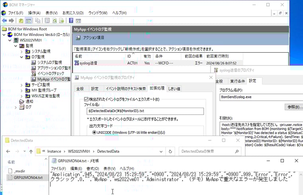Screen dimensions: 303x195
Task: Click the Forward arrow in BOM Manager toolbar
Action: [x=12, y=20]
